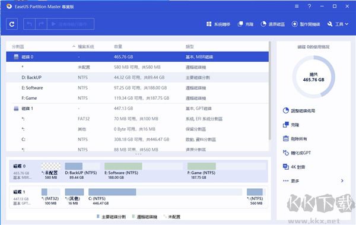Select Disk 1 row (447.13 GB)

coord(137,109)
